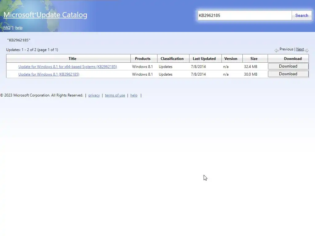Download the 30.0 MB Windows 8.1 update
The height and width of the screenshot is (236, 315).
click(288, 74)
